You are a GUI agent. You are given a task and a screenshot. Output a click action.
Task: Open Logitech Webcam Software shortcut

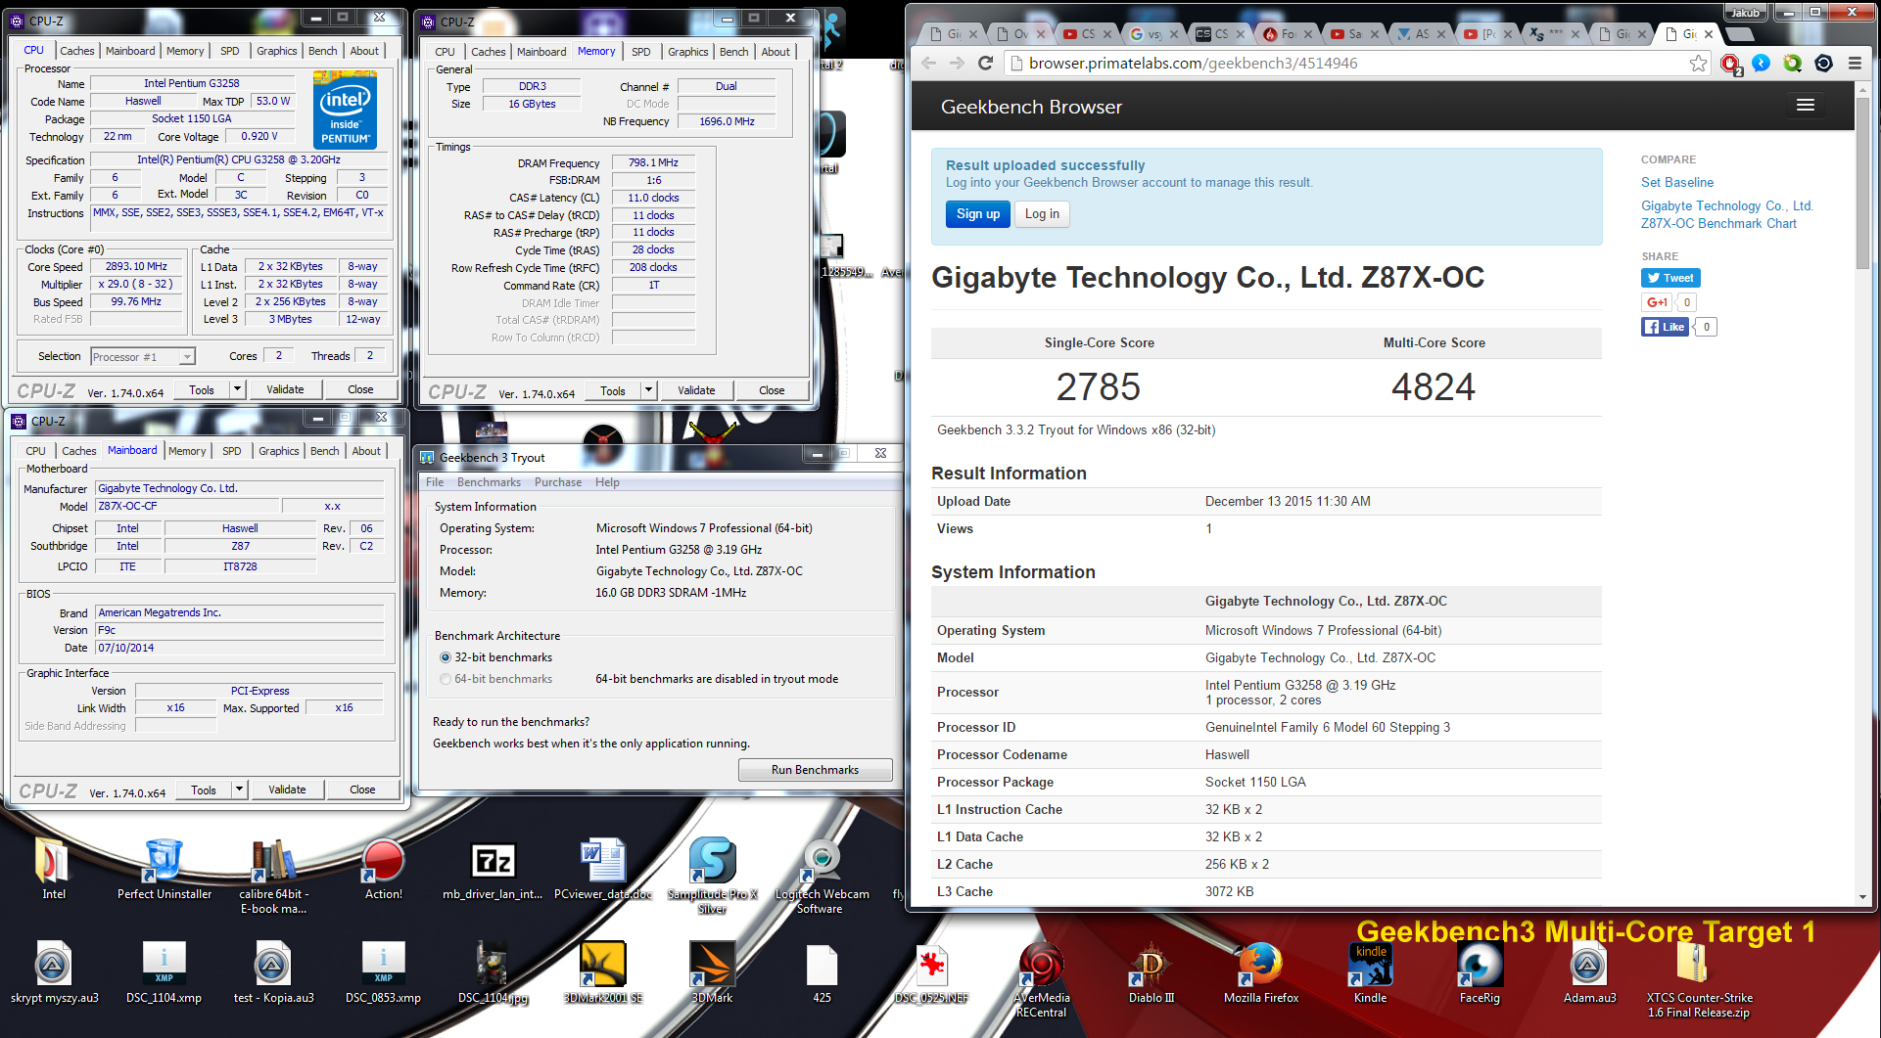[822, 877]
